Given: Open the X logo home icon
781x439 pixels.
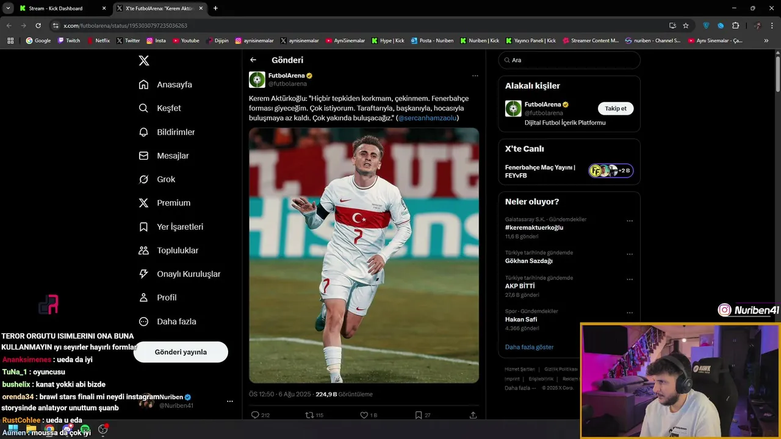Looking at the screenshot, I should [143, 60].
